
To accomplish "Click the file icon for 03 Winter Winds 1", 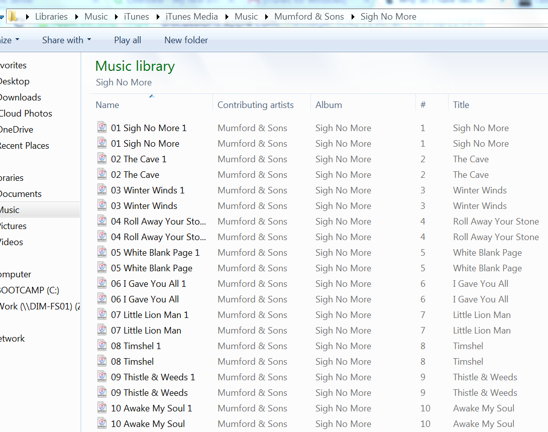I will (x=101, y=189).
